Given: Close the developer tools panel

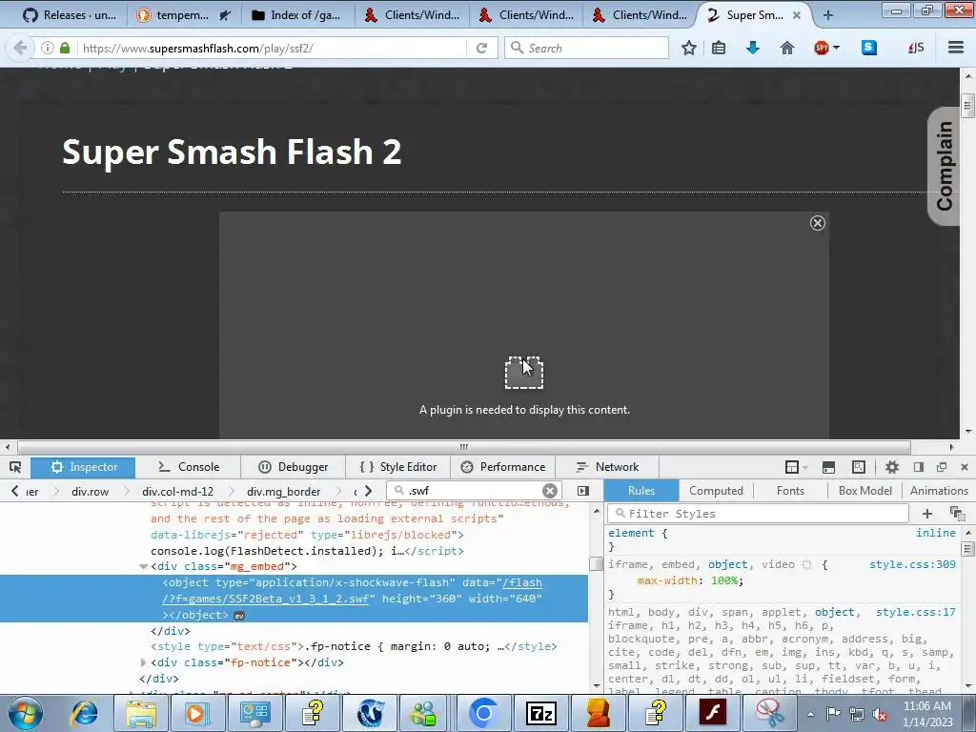Looking at the screenshot, I should (x=965, y=467).
